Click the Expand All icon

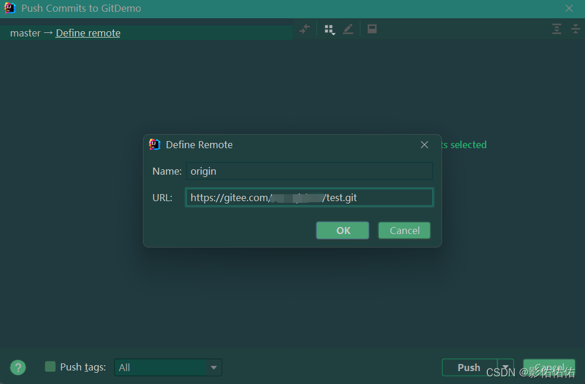point(557,29)
